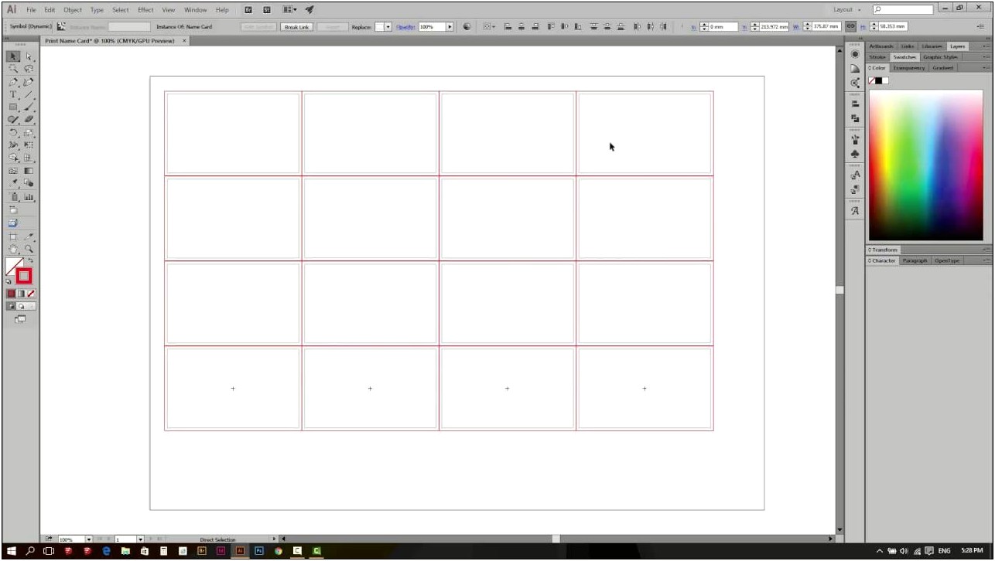Open the Windows Start button
Screen dimensions: 995x561
pos(12,551)
